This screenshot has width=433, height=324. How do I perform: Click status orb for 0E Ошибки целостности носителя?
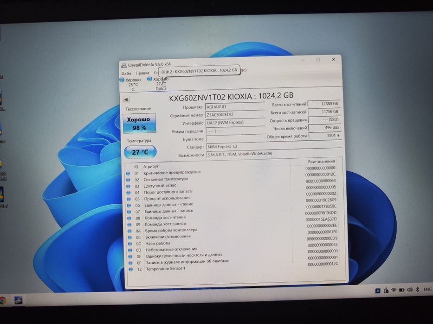pyautogui.click(x=130, y=256)
